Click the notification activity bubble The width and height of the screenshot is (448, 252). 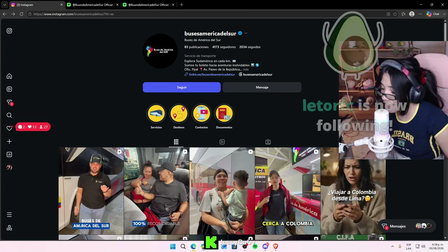(x=33, y=127)
